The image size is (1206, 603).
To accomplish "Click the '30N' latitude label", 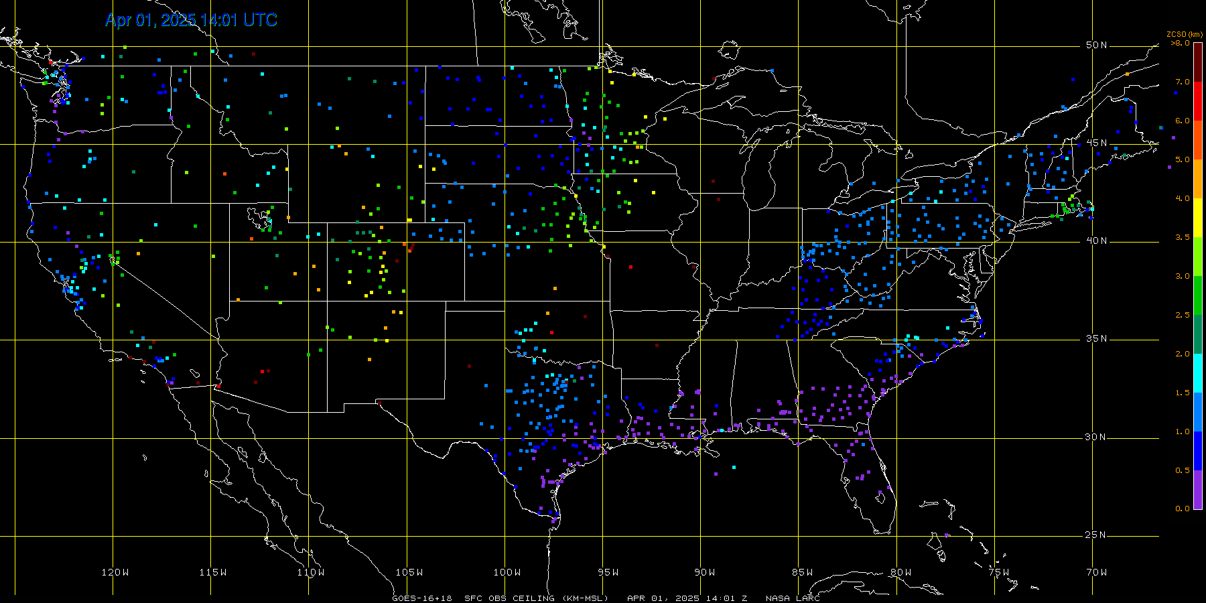I will point(1097,437).
